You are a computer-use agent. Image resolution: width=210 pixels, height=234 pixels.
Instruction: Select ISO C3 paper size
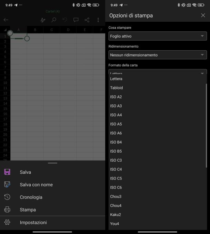pos(158,160)
